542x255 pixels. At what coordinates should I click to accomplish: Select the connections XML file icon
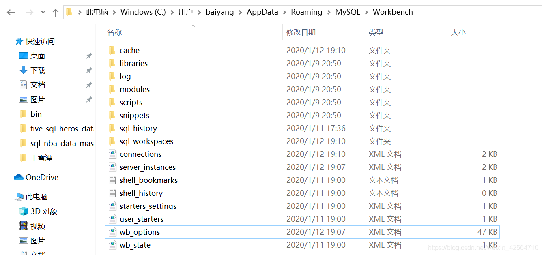pos(112,154)
